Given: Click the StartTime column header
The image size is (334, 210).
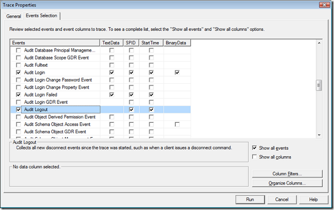Looking at the screenshot, I should click(152, 43).
